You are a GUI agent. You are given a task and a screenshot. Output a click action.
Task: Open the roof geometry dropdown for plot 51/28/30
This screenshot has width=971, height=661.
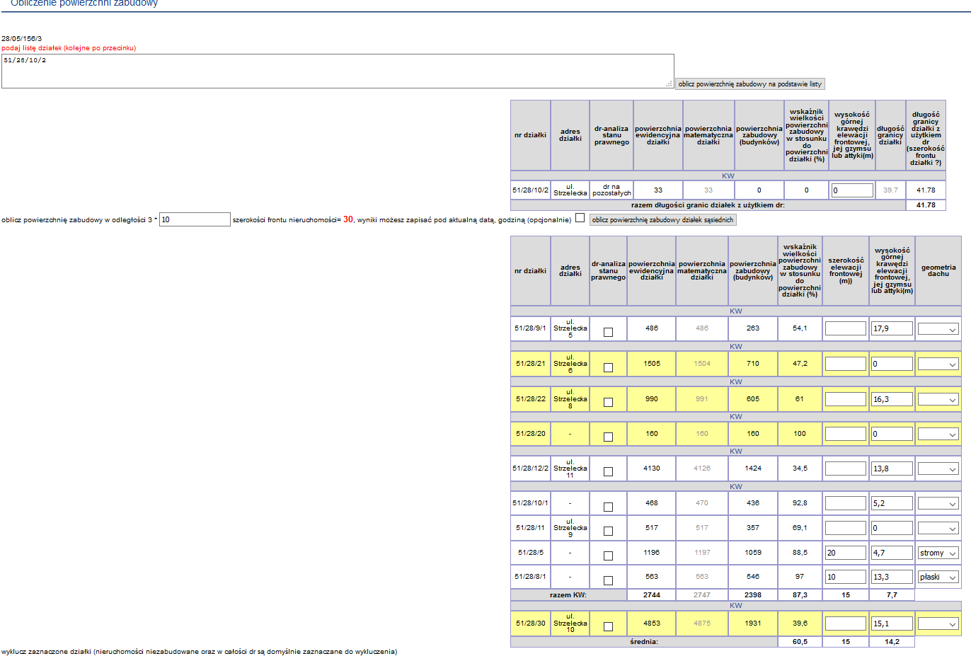tap(938, 623)
